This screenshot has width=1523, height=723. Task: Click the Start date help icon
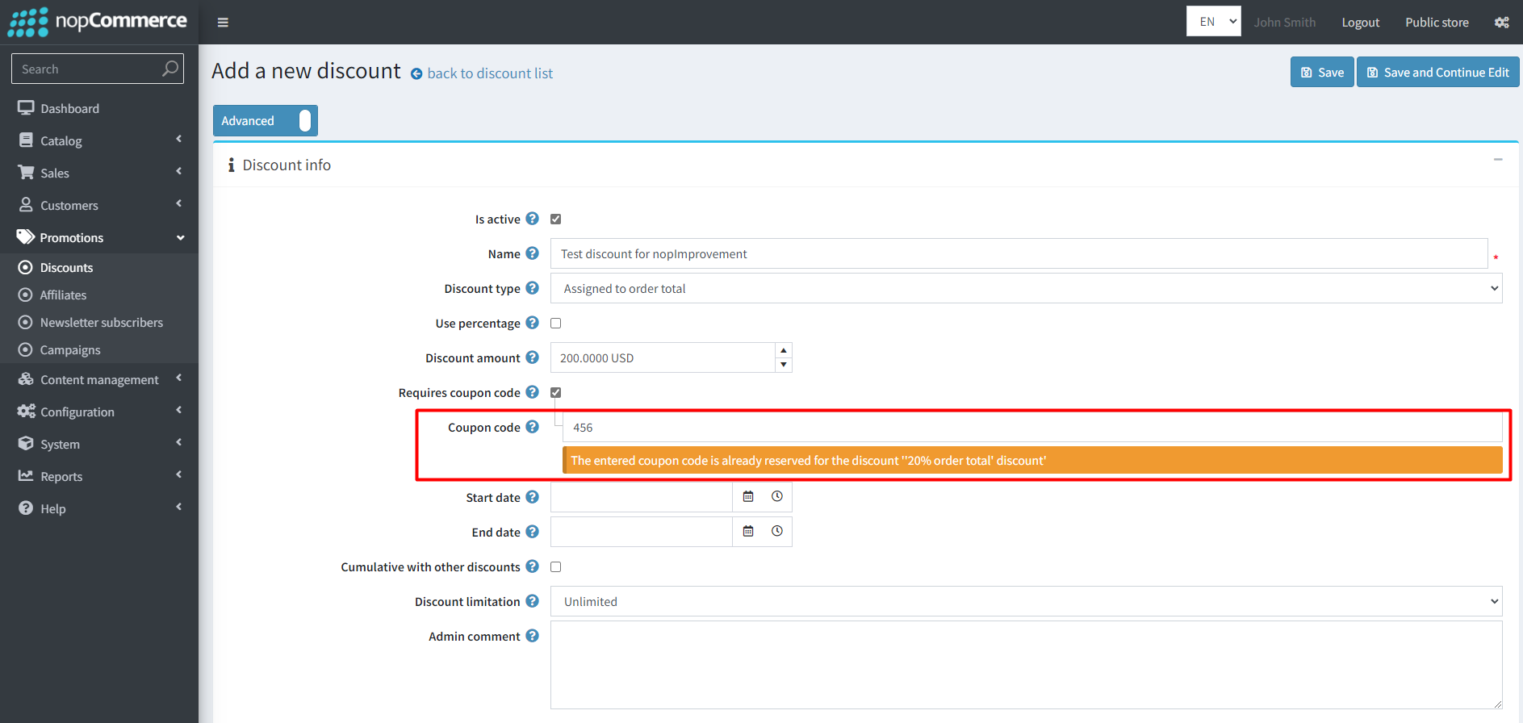coord(532,497)
